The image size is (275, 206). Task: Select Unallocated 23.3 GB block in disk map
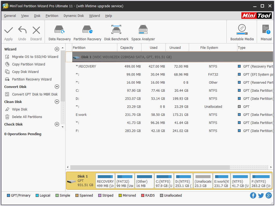pos(203,181)
